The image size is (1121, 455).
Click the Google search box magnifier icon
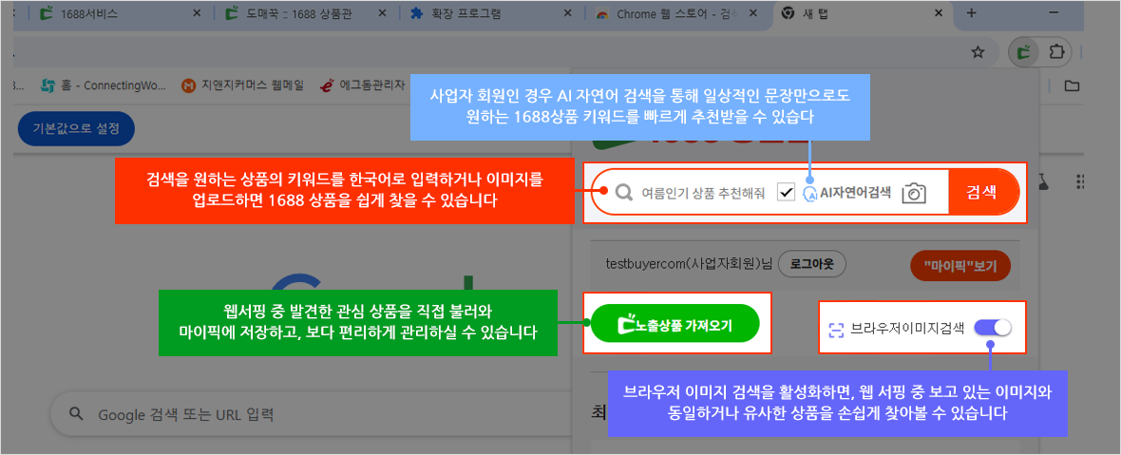pyautogui.click(x=75, y=414)
